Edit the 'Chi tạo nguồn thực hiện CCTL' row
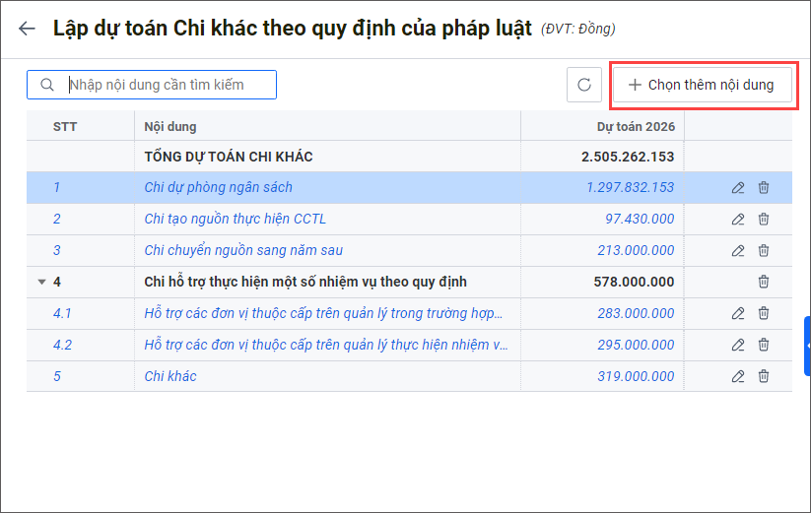Image resolution: width=811 pixels, height=513 pixels. [x=738, y=219]
